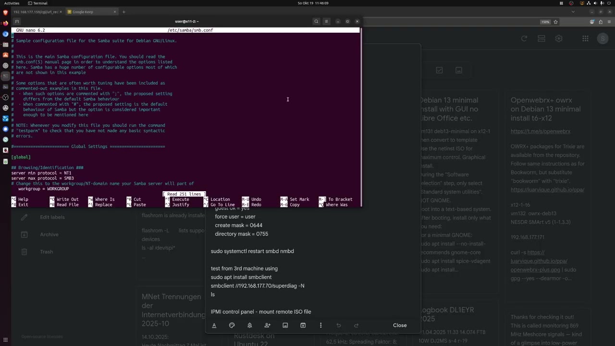The image size is (615, 346).
Task: Open the Google apps grid
Action: click(x=585, y=38)
